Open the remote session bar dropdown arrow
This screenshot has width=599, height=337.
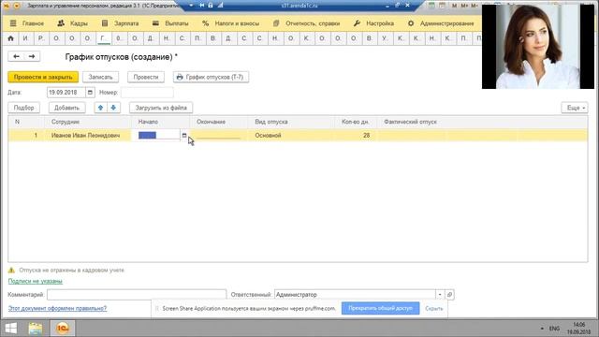tap(191, 6)
